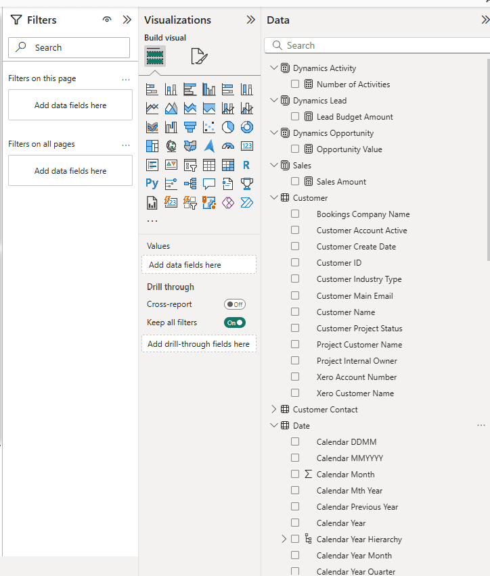Add a gauge visualization
Screen dimensions: 490x576
click(228, 146)
